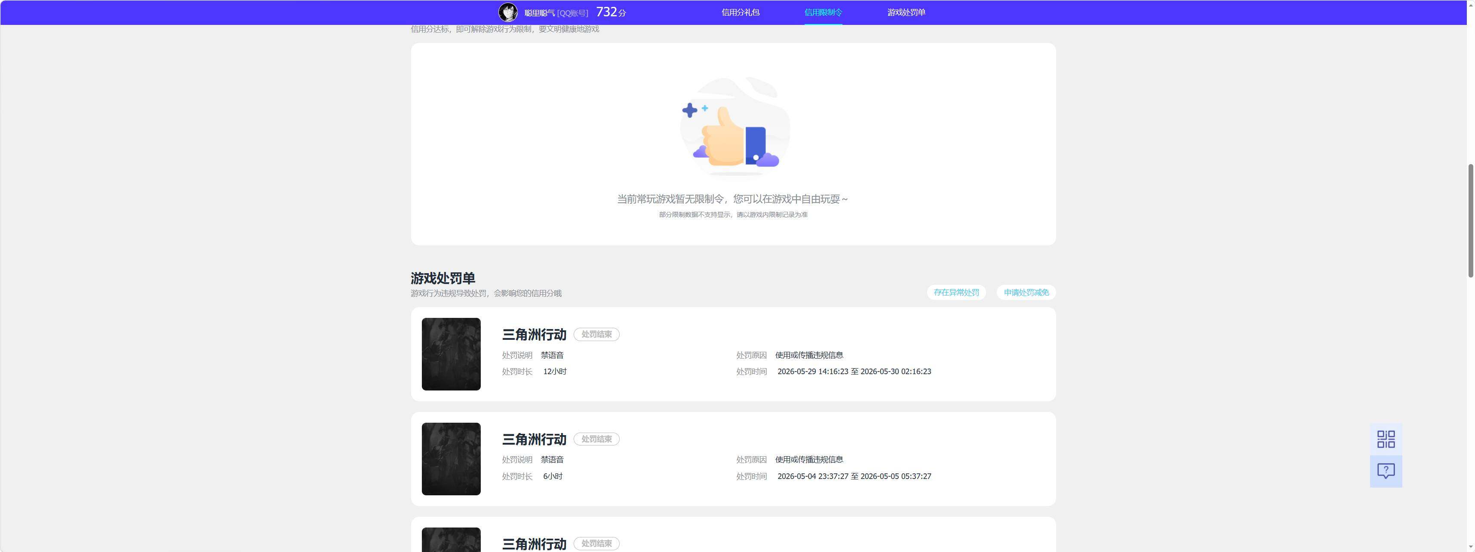Screen dimensions: 1475x552
Task: Click 使用或传播违规信息 on 6小时 card
Action: pyautogui.click(x=808, y=459)
